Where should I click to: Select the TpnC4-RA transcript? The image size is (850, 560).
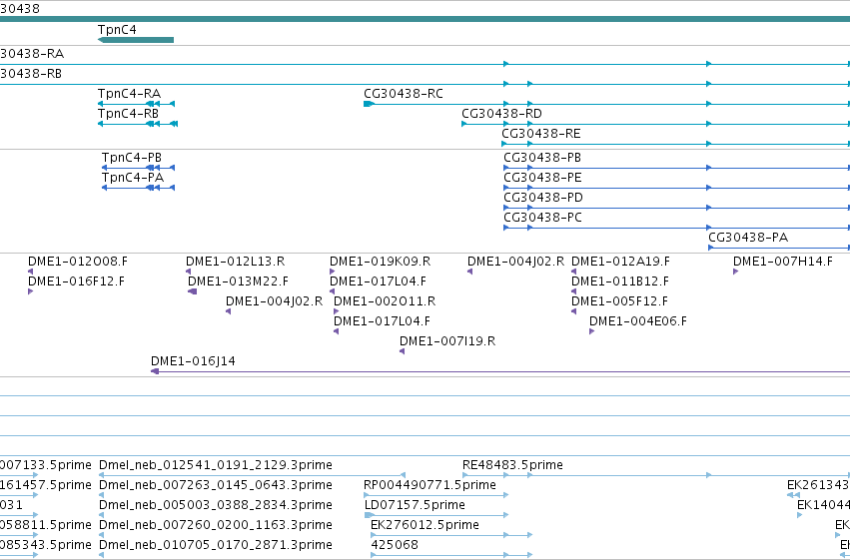[136, 104]
